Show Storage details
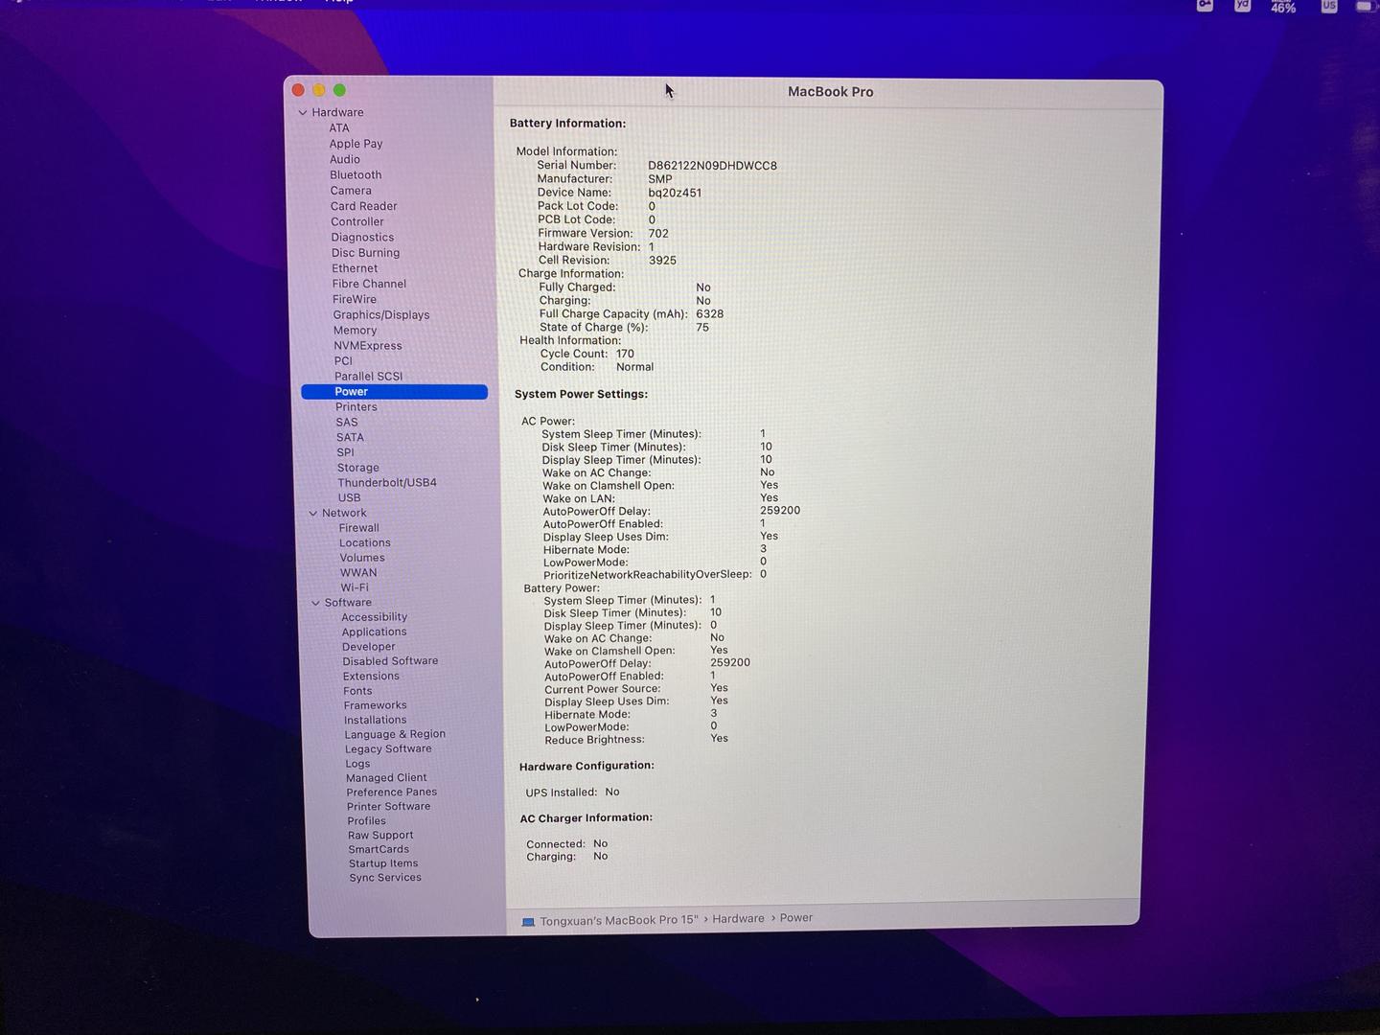This screenshot has height=1035, width=1380. tap(357, 469)
